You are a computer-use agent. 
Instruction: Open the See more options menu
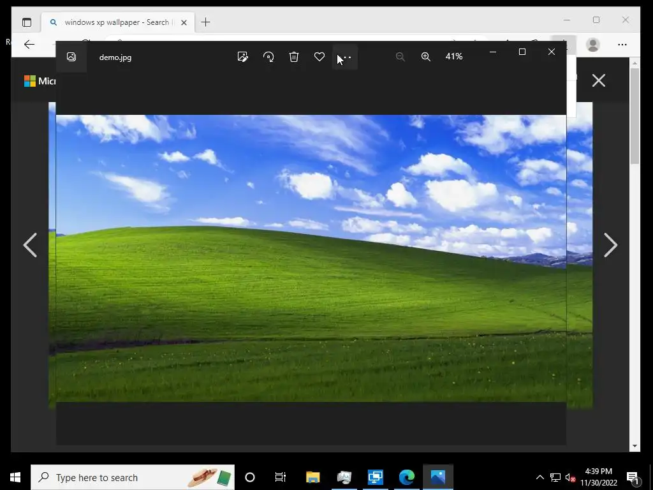click(345, 57)
